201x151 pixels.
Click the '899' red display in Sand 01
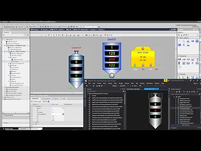click(x=112, y=60)
